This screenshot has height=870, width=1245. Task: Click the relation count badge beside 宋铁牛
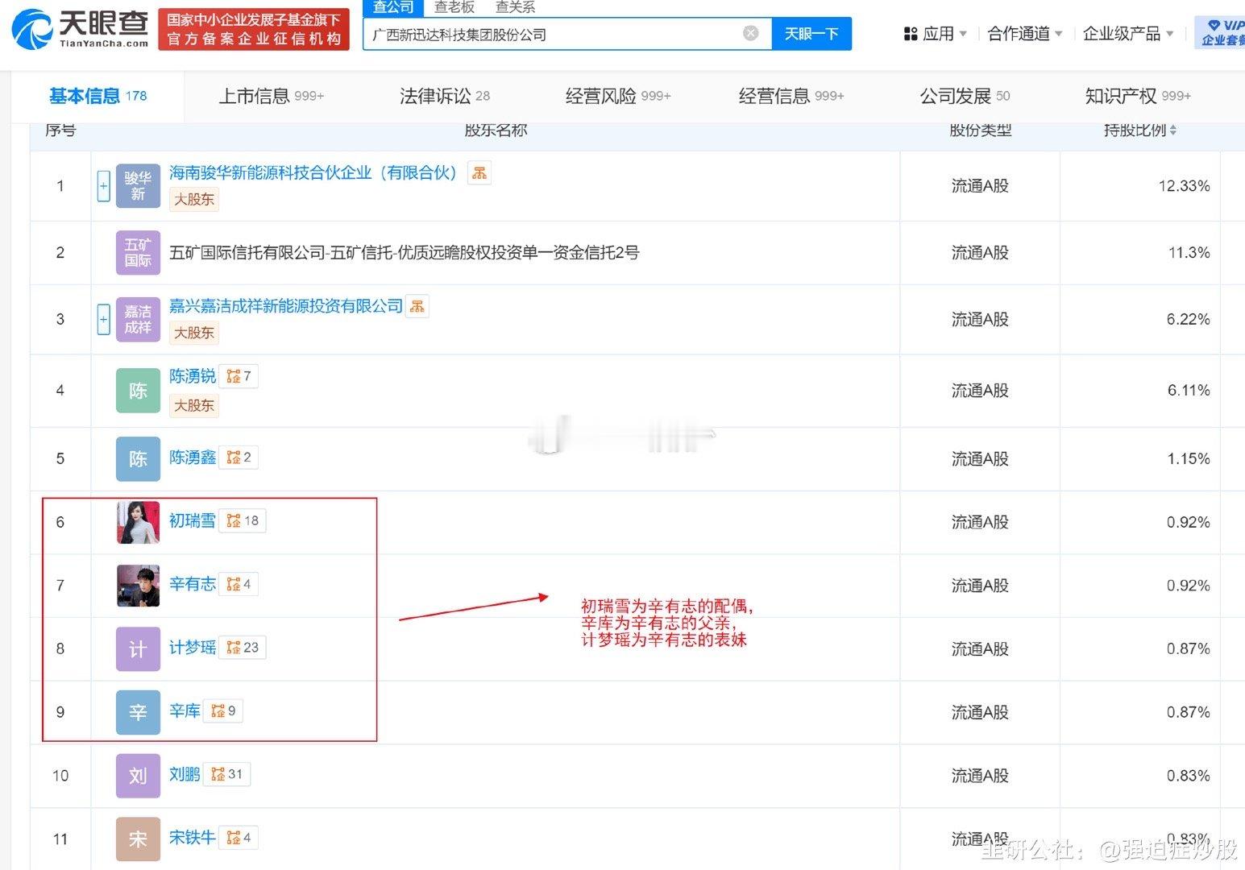click(239, 838)
